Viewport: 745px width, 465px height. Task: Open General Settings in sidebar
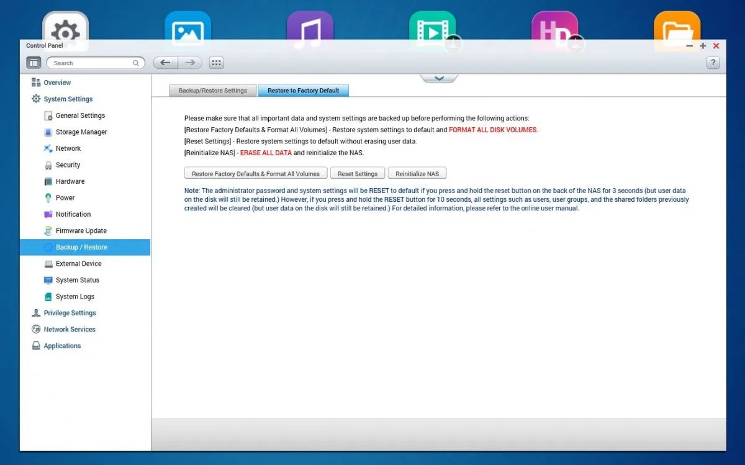tap(80, 115)
